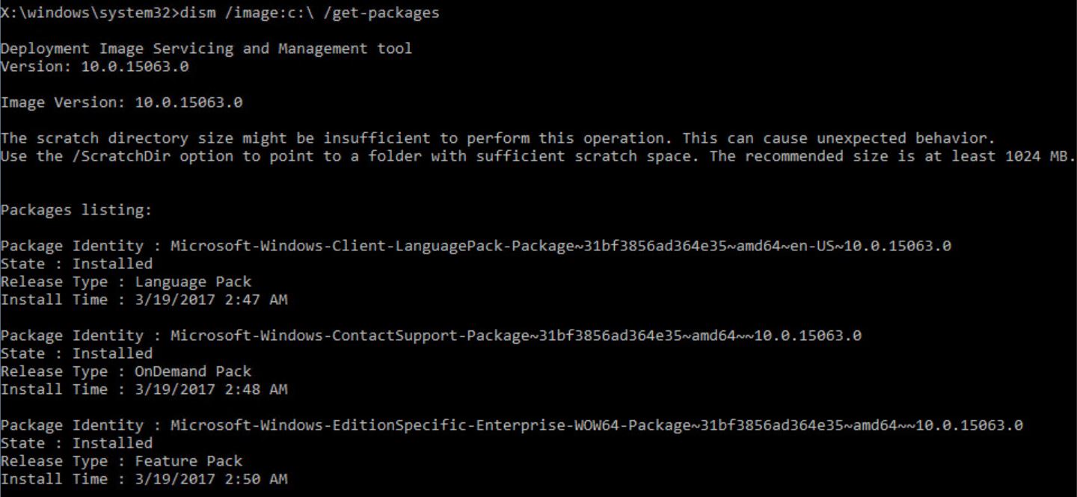This screenshot has width=1077, height=497.
Task: Click 'State : Installed' under the Enterprise-WOW64 package
Action: click(x=76, y=443)
